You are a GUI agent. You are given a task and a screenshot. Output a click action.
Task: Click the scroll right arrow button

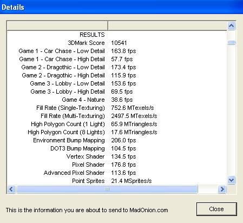click(222, 189)
